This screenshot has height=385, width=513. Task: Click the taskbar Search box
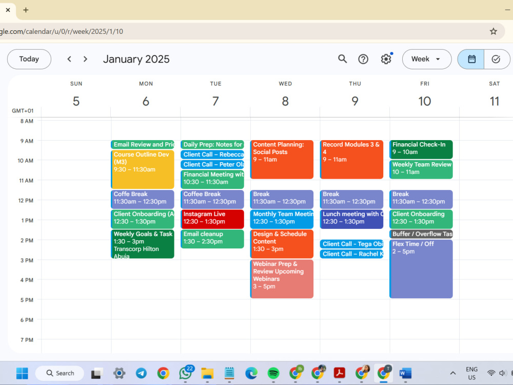(60, 373)
